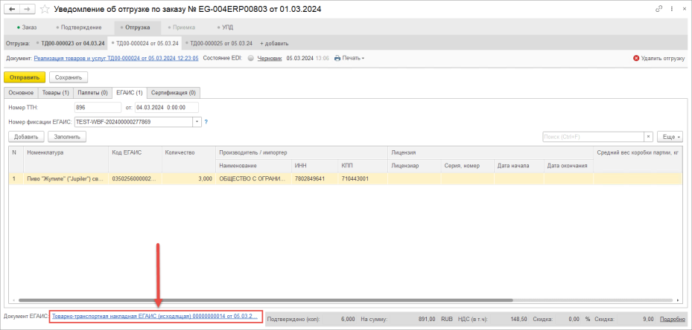Open the ЕГАИС (1) tab
692x330 pixels.
[x=129, y=92]
